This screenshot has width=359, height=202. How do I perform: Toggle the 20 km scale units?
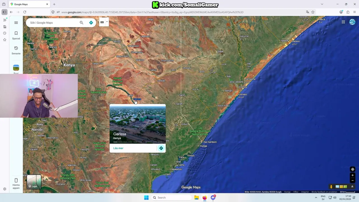click(x=348, y=192)
